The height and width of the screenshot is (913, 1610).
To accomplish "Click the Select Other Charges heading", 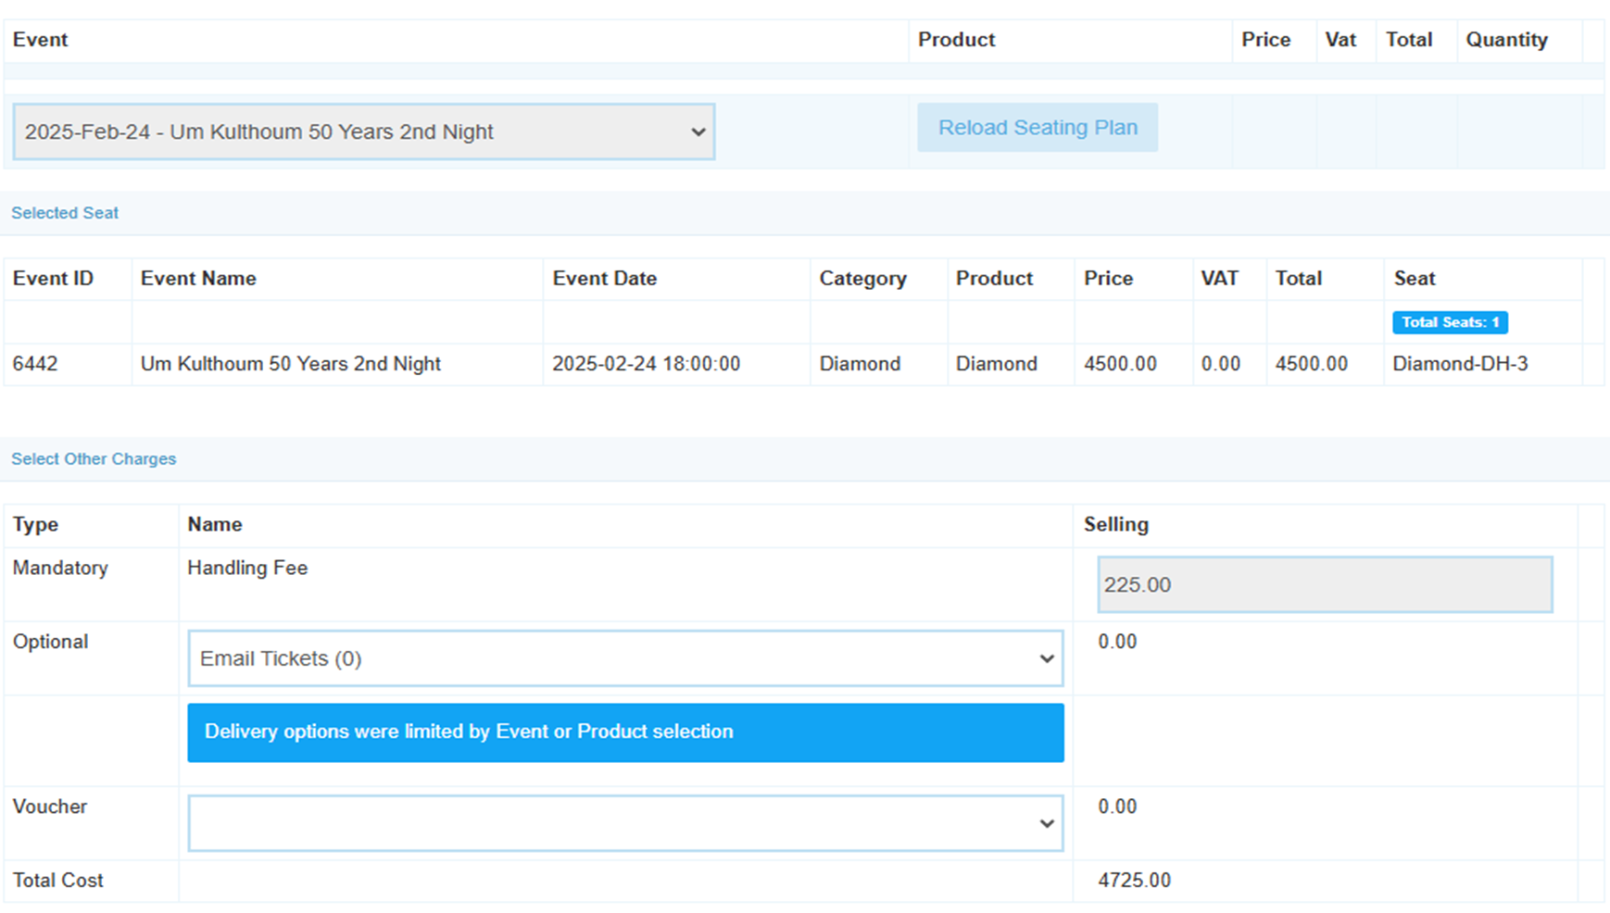I will (94, 459).
